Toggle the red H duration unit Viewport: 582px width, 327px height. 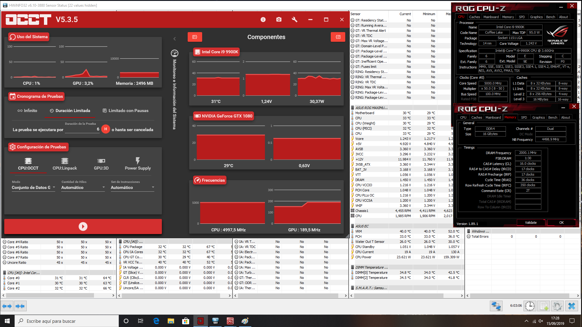(x=105, y=129)
